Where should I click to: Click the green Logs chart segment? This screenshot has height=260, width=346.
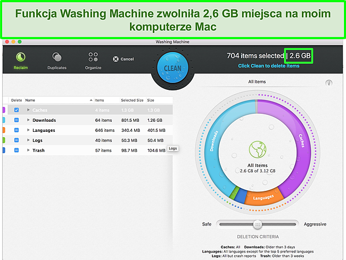pos(234,192)
